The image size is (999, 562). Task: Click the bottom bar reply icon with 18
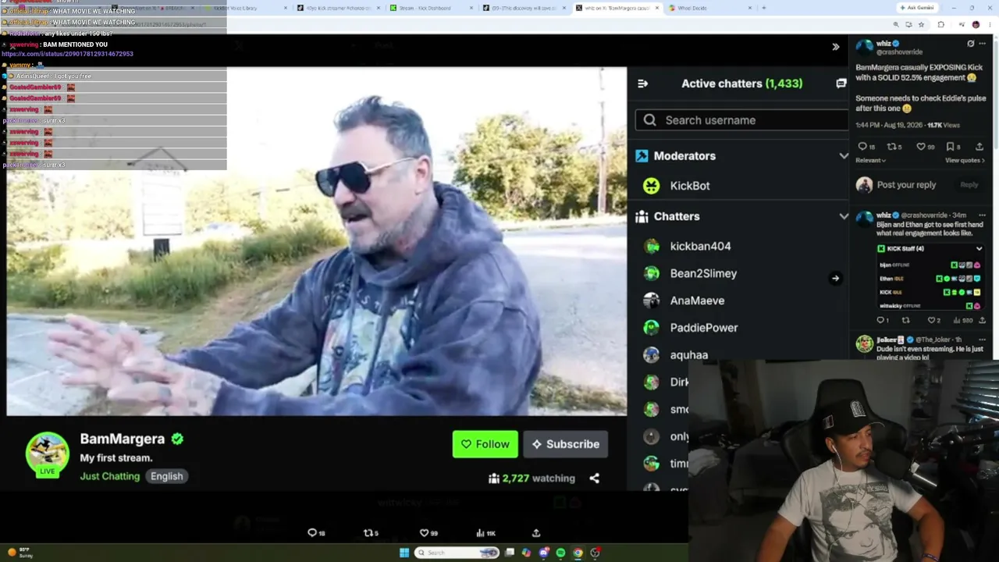(312, 533)
